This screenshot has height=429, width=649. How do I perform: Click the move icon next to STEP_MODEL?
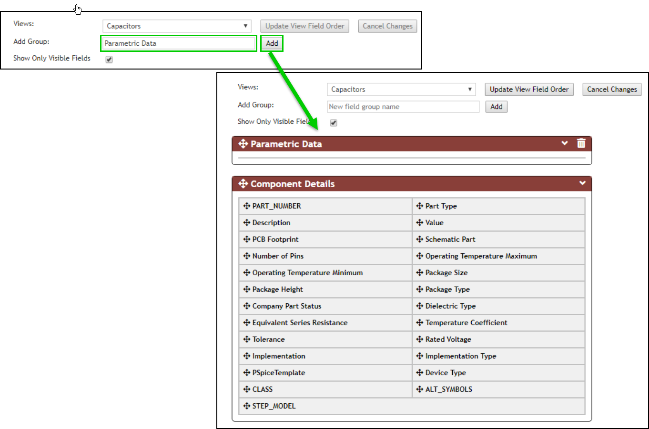(246, 406)
